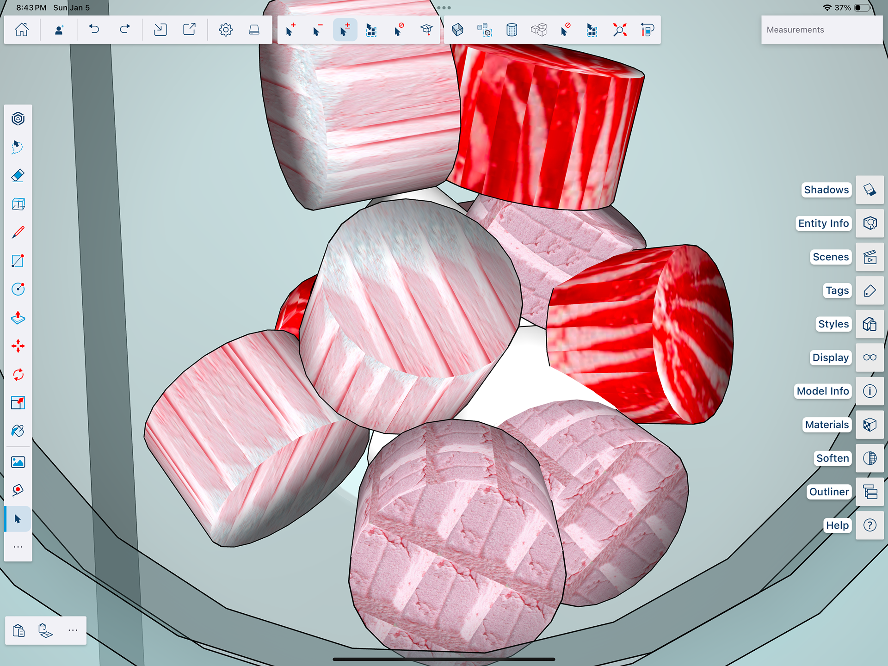Click the Tape Measure tool
Image resolution: width=888 pixels, height=666 pixels.
click(18, 490)
